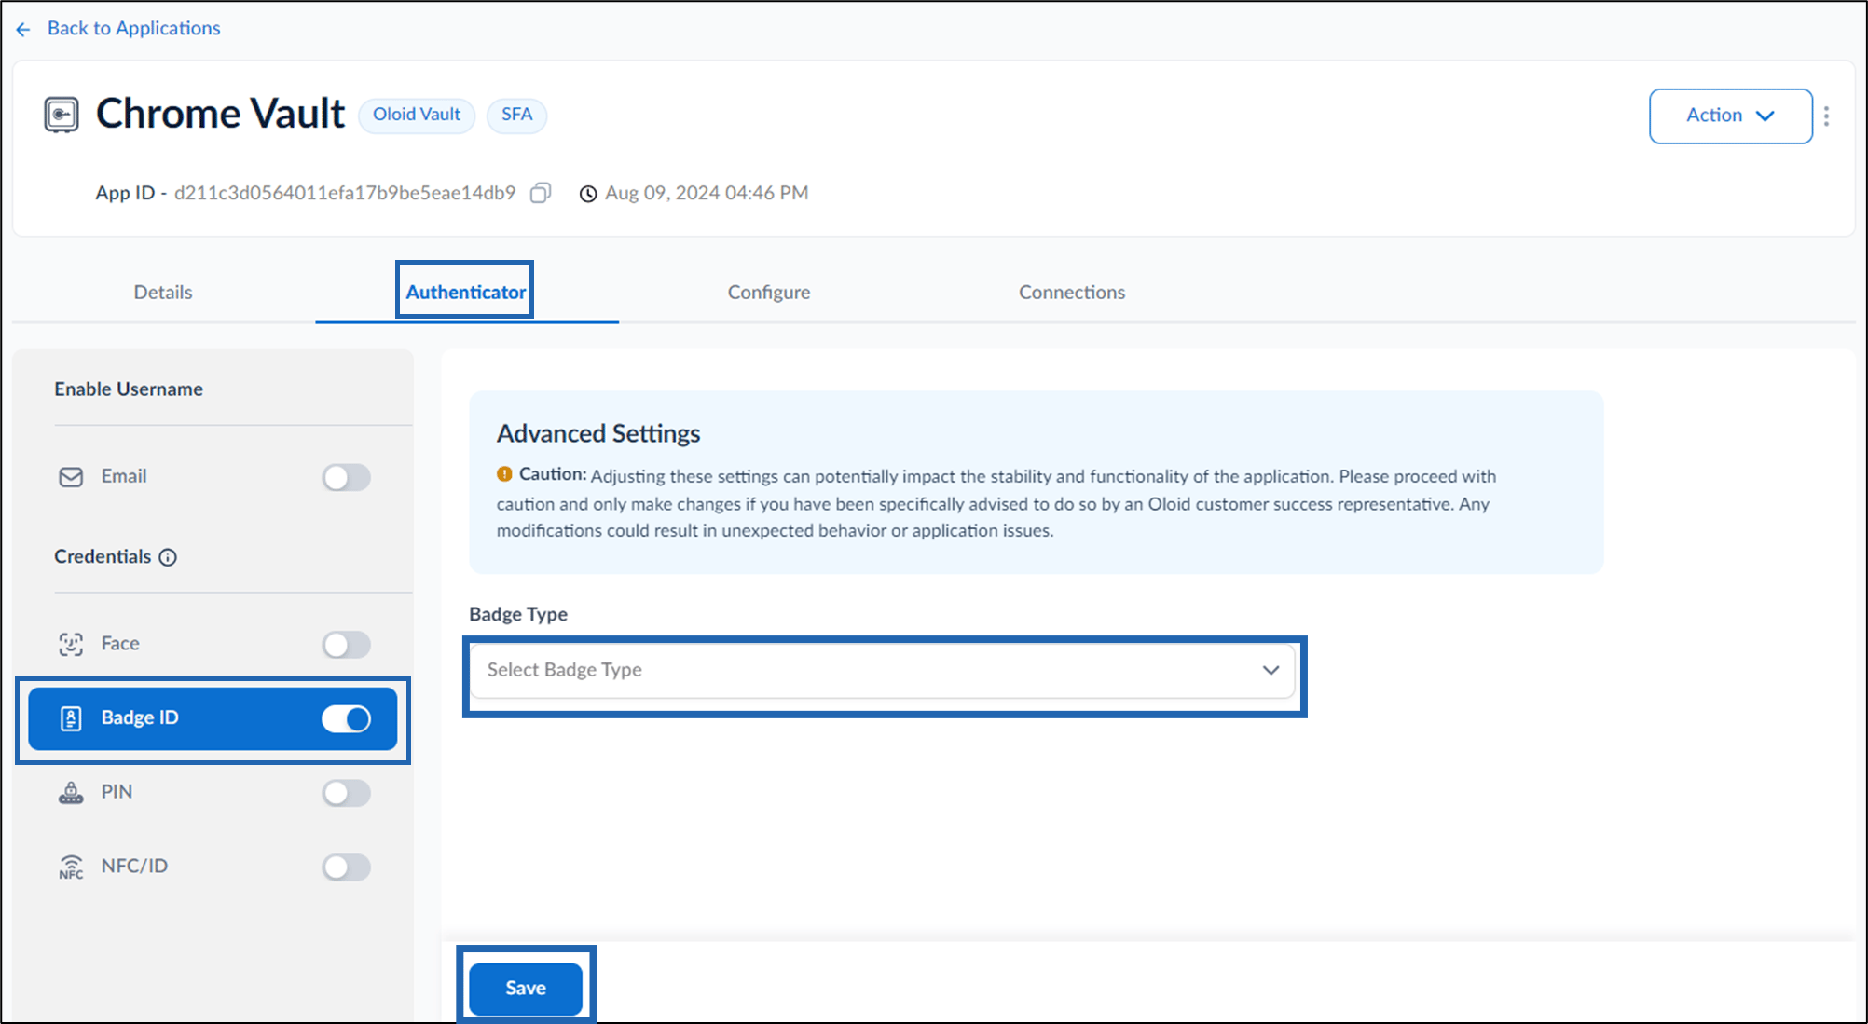This screenshot has width=1868, height=1024.
Task: Copy the App ID with copy icon
Action: (541, 193)
